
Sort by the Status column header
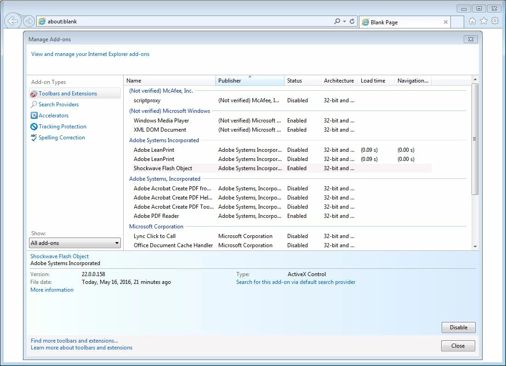click(303, 81)
